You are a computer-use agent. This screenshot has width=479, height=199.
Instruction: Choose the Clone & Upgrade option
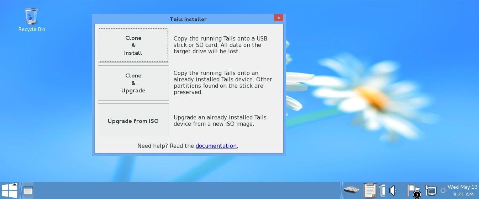click(133, 83)
